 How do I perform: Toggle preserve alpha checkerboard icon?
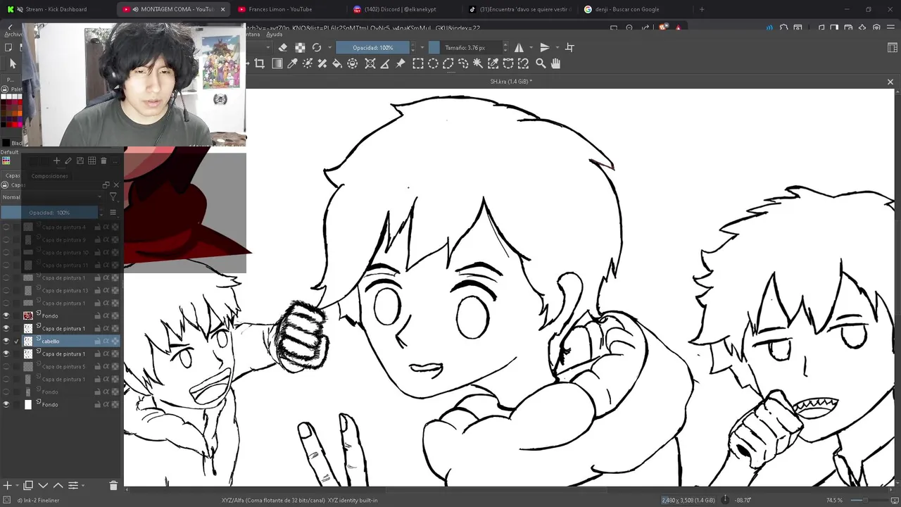300,47
